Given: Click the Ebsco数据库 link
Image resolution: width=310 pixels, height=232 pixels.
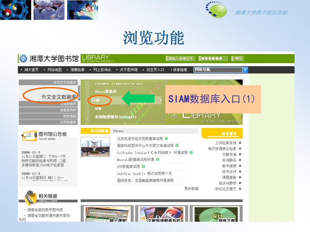Looking at the screenshot, I should [x=106, y=92].
